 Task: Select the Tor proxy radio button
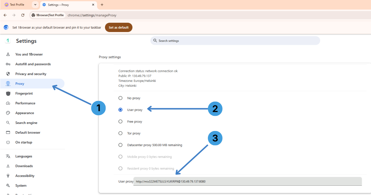[x=120, y=133]
